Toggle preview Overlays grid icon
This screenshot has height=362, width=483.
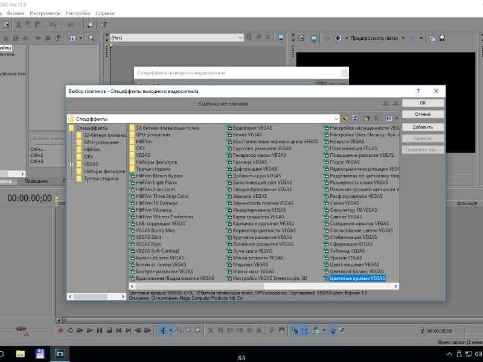(x=413, y=38)
